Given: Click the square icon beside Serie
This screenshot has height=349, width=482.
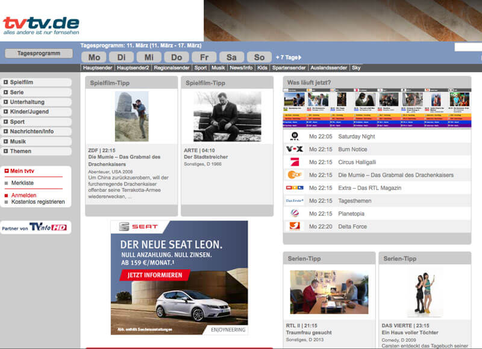Looking at the screenshot, I should click(x=5, y=92).
